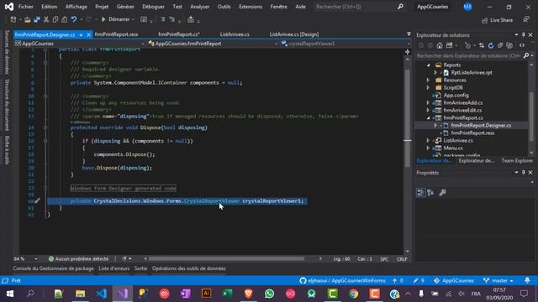Click the wrench property pages icon

point(443,192)
